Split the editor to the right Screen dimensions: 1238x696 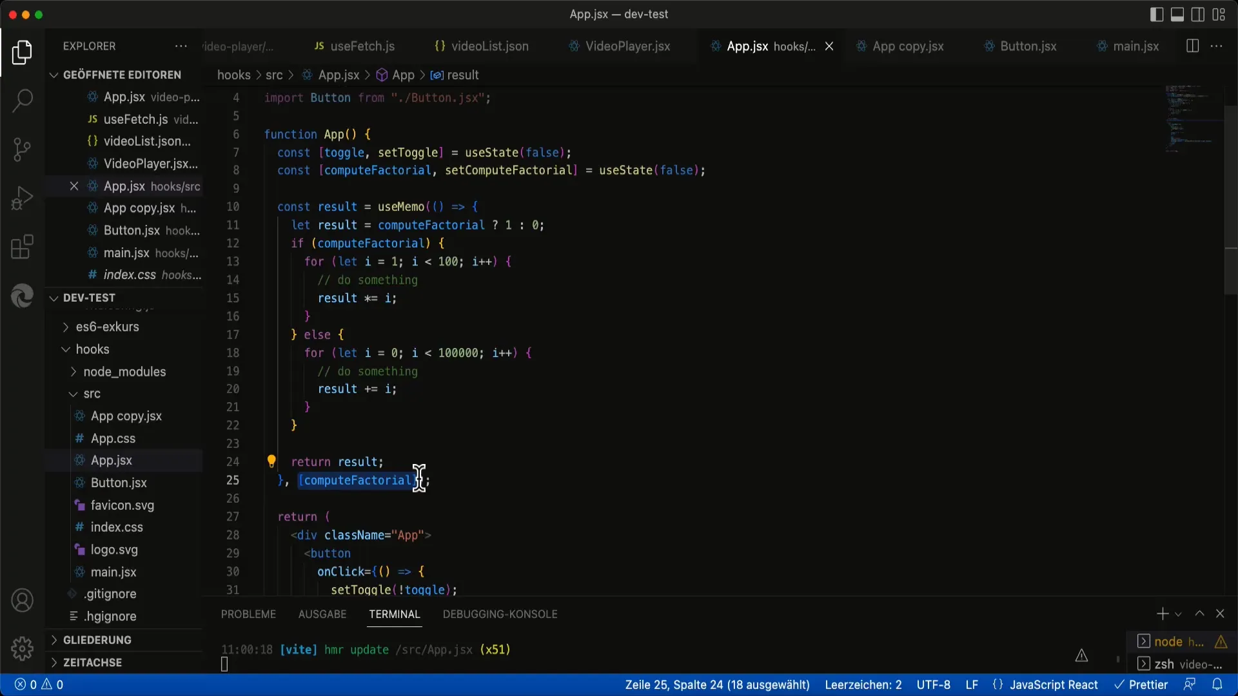pos(1193,46)
